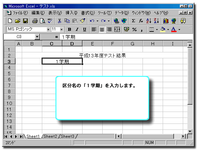
Task: Cut selection with scissors icon
Action: 59,21
